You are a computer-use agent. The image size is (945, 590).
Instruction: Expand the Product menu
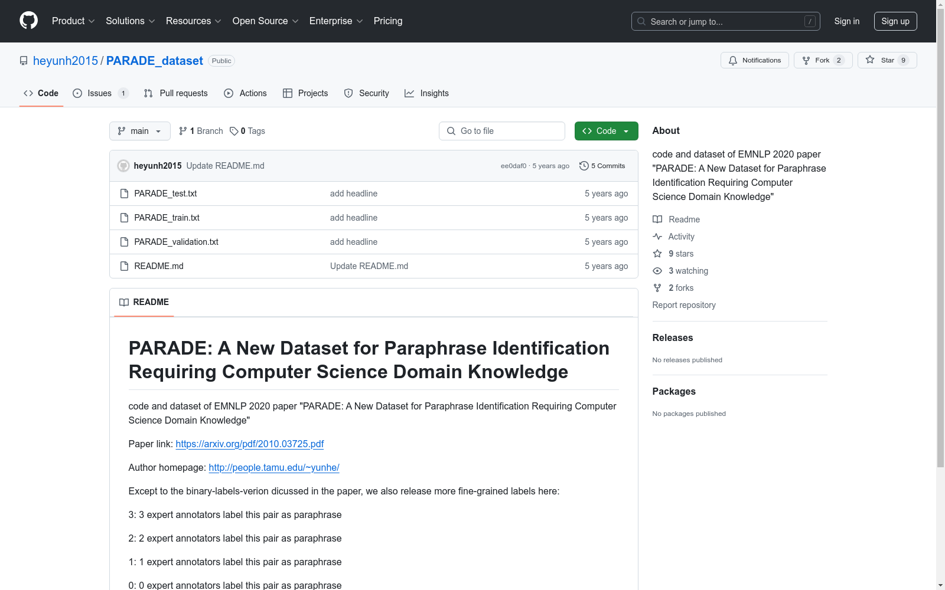[x=73, y=21]
